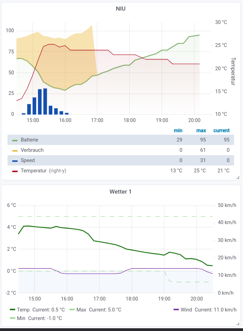Toggle the Verbrauch series visibility
The height and width of the screenshot is (331, 243).
(x=32, y=150)
